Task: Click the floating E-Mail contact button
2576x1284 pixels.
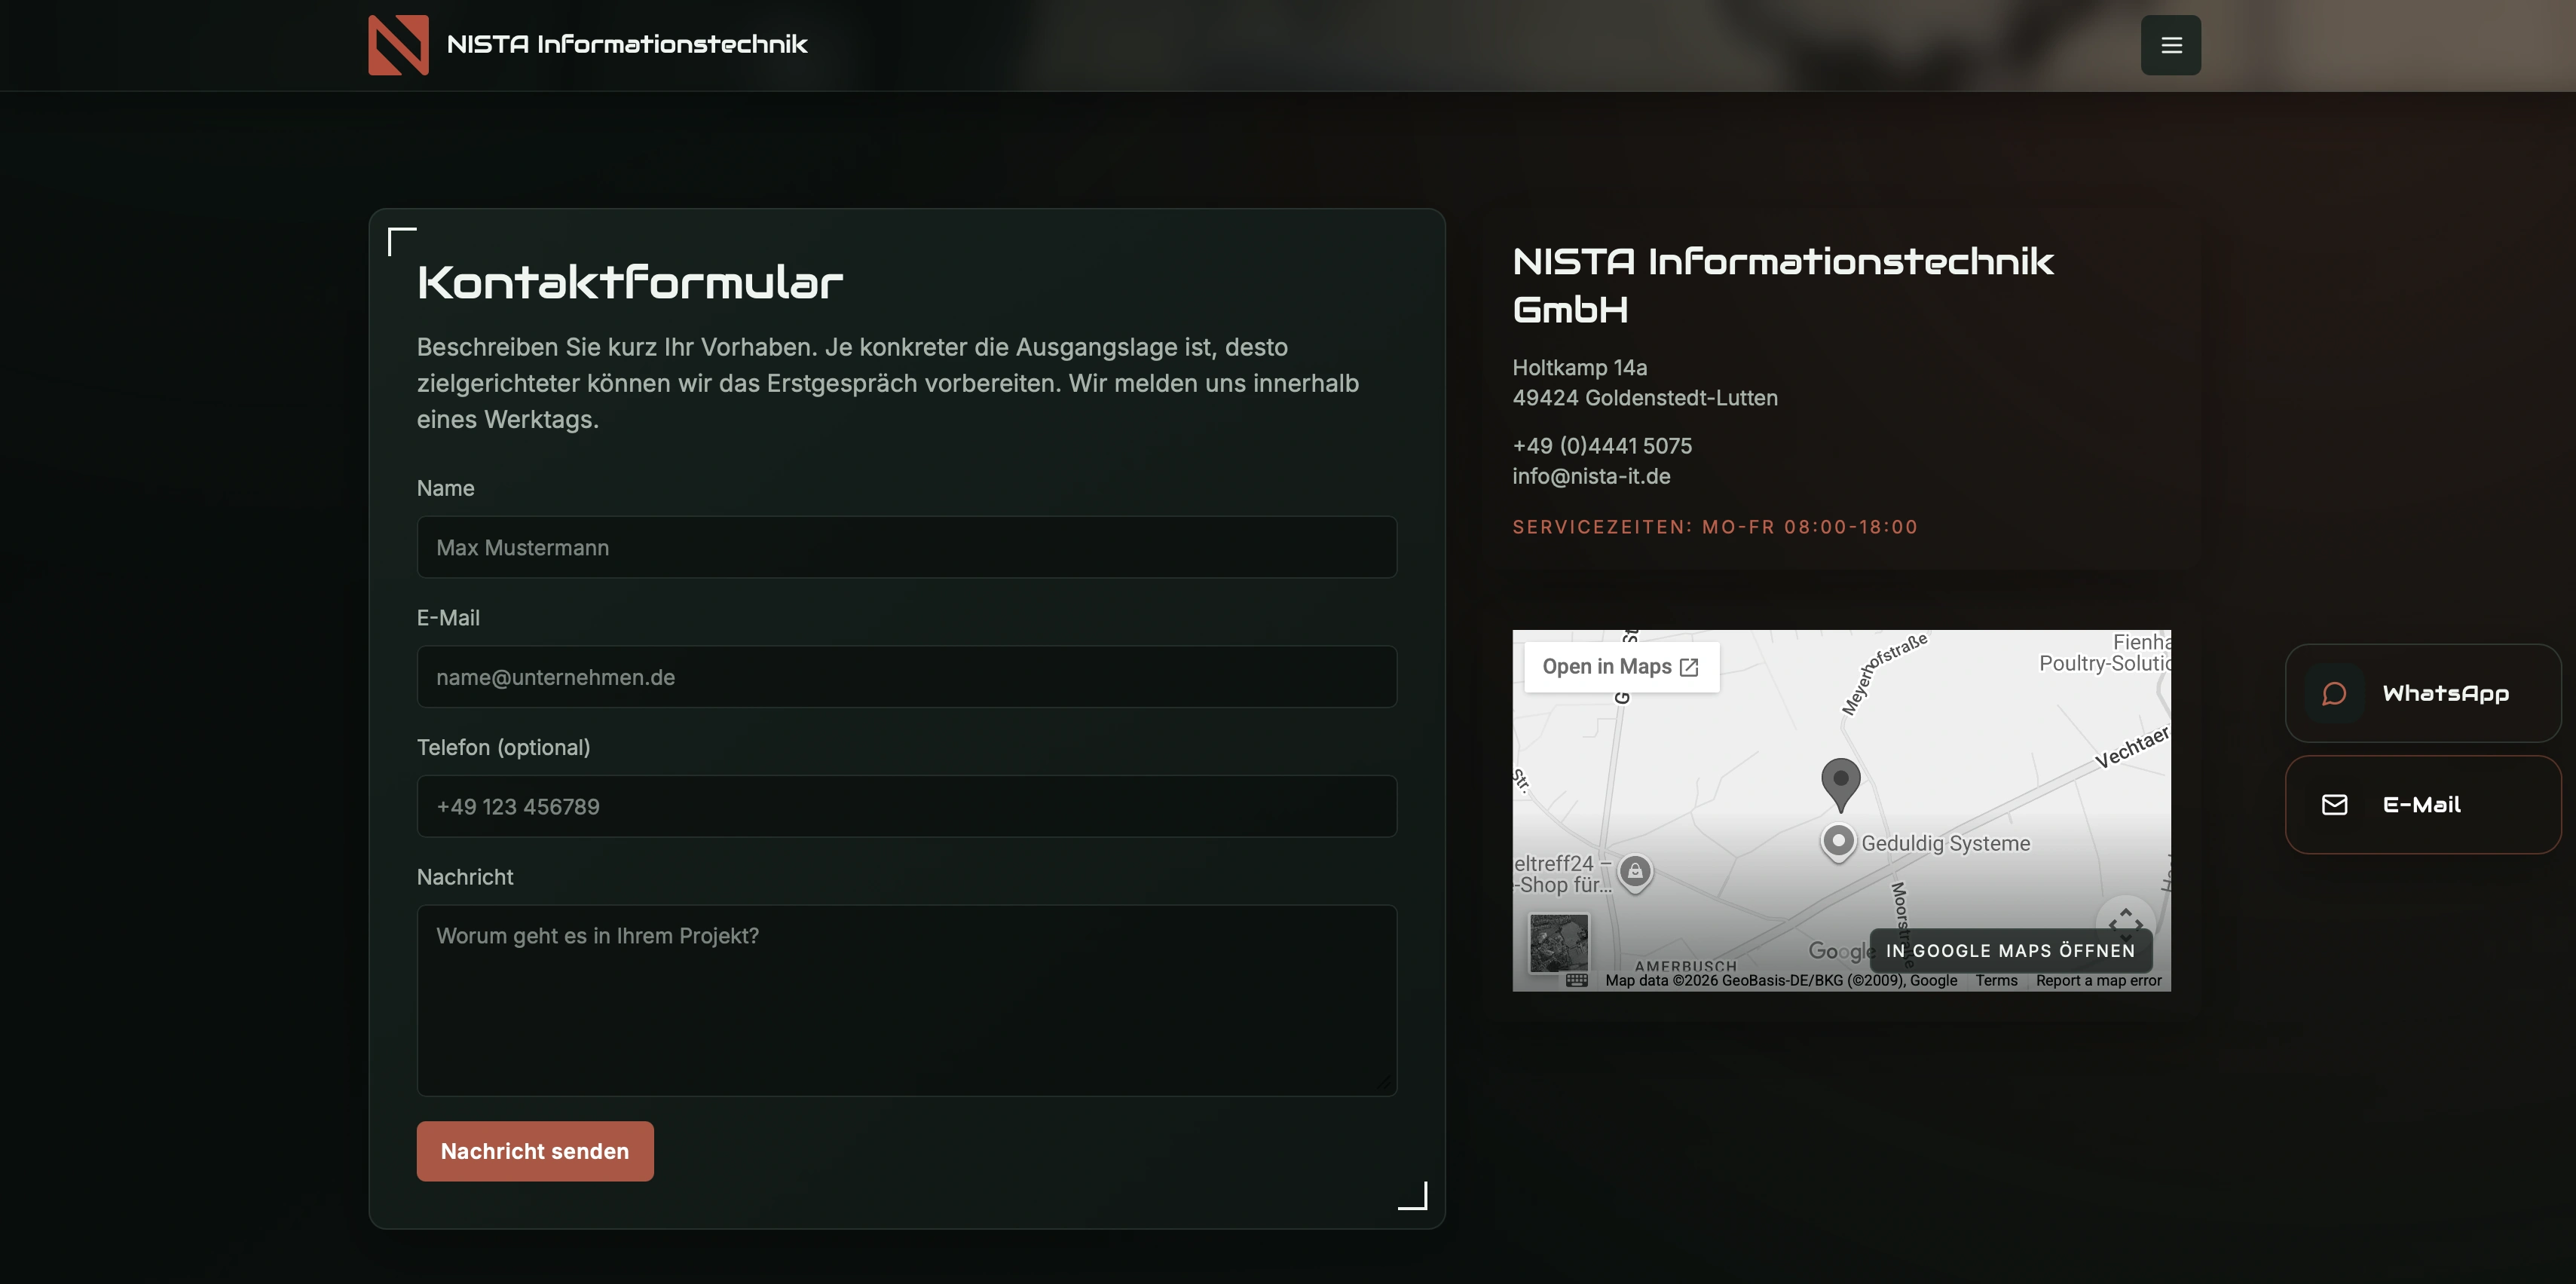Action: [x=2423, y=805]
